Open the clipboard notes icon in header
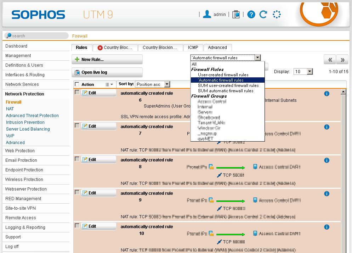 (x=236, y=15)
